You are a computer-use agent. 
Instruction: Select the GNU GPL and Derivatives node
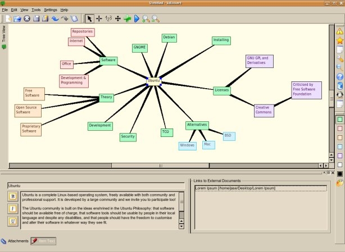[x=260, y=61]
